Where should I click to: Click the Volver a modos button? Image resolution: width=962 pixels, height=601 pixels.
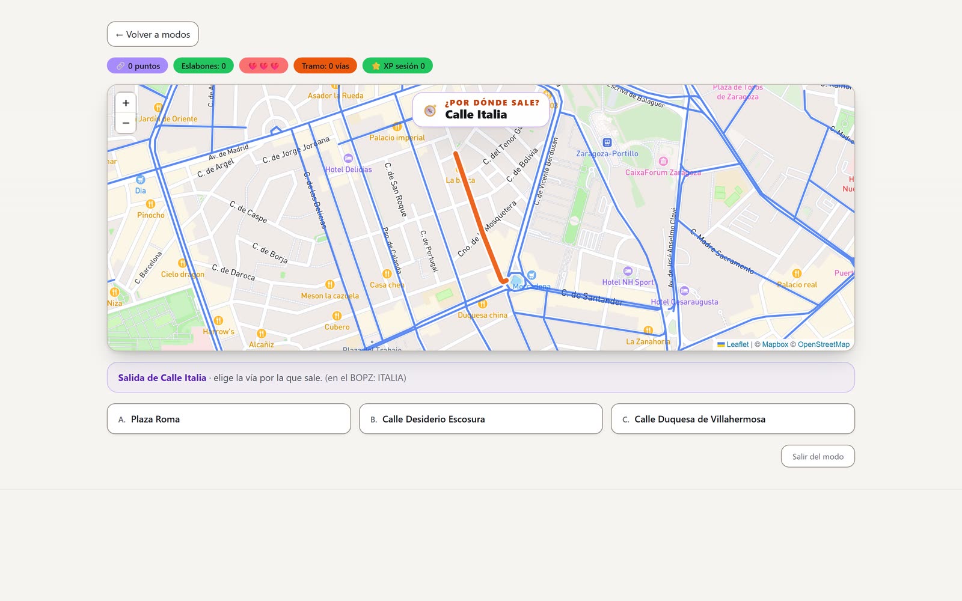click(153, 34)
